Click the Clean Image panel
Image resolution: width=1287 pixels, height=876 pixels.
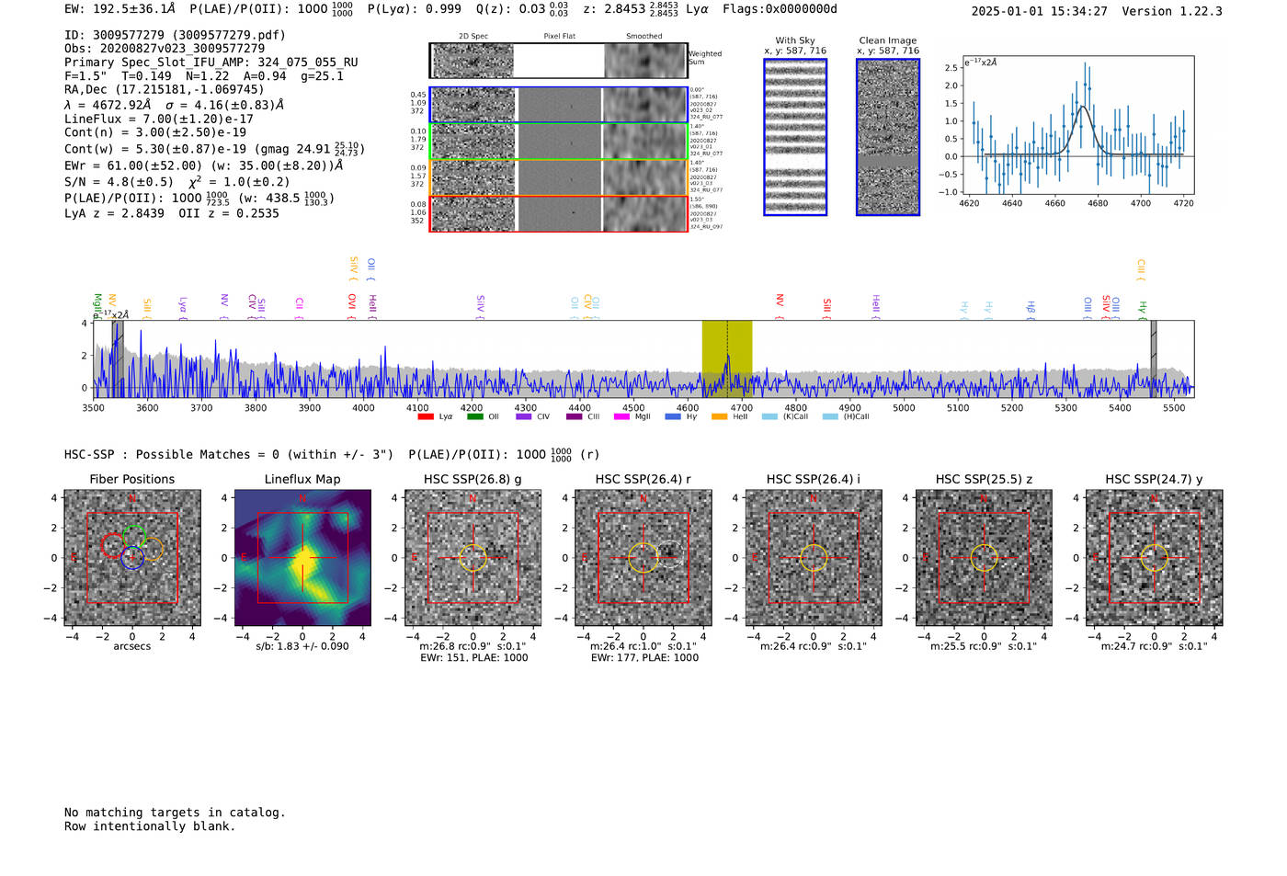(888, 137)
